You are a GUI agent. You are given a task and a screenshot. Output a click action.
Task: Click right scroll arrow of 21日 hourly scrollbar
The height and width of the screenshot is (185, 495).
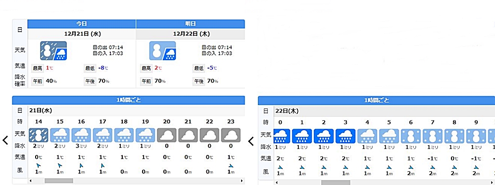click(242, 181)
